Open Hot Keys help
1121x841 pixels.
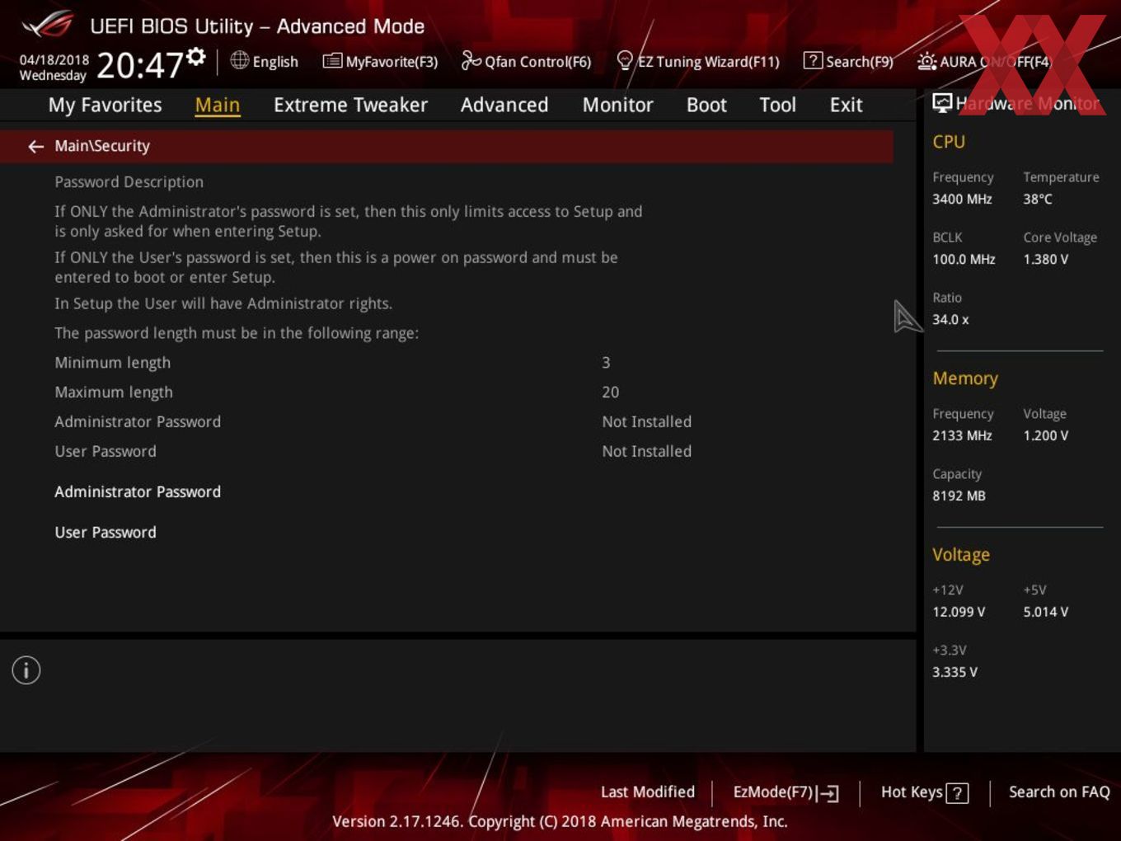[912, 792]
